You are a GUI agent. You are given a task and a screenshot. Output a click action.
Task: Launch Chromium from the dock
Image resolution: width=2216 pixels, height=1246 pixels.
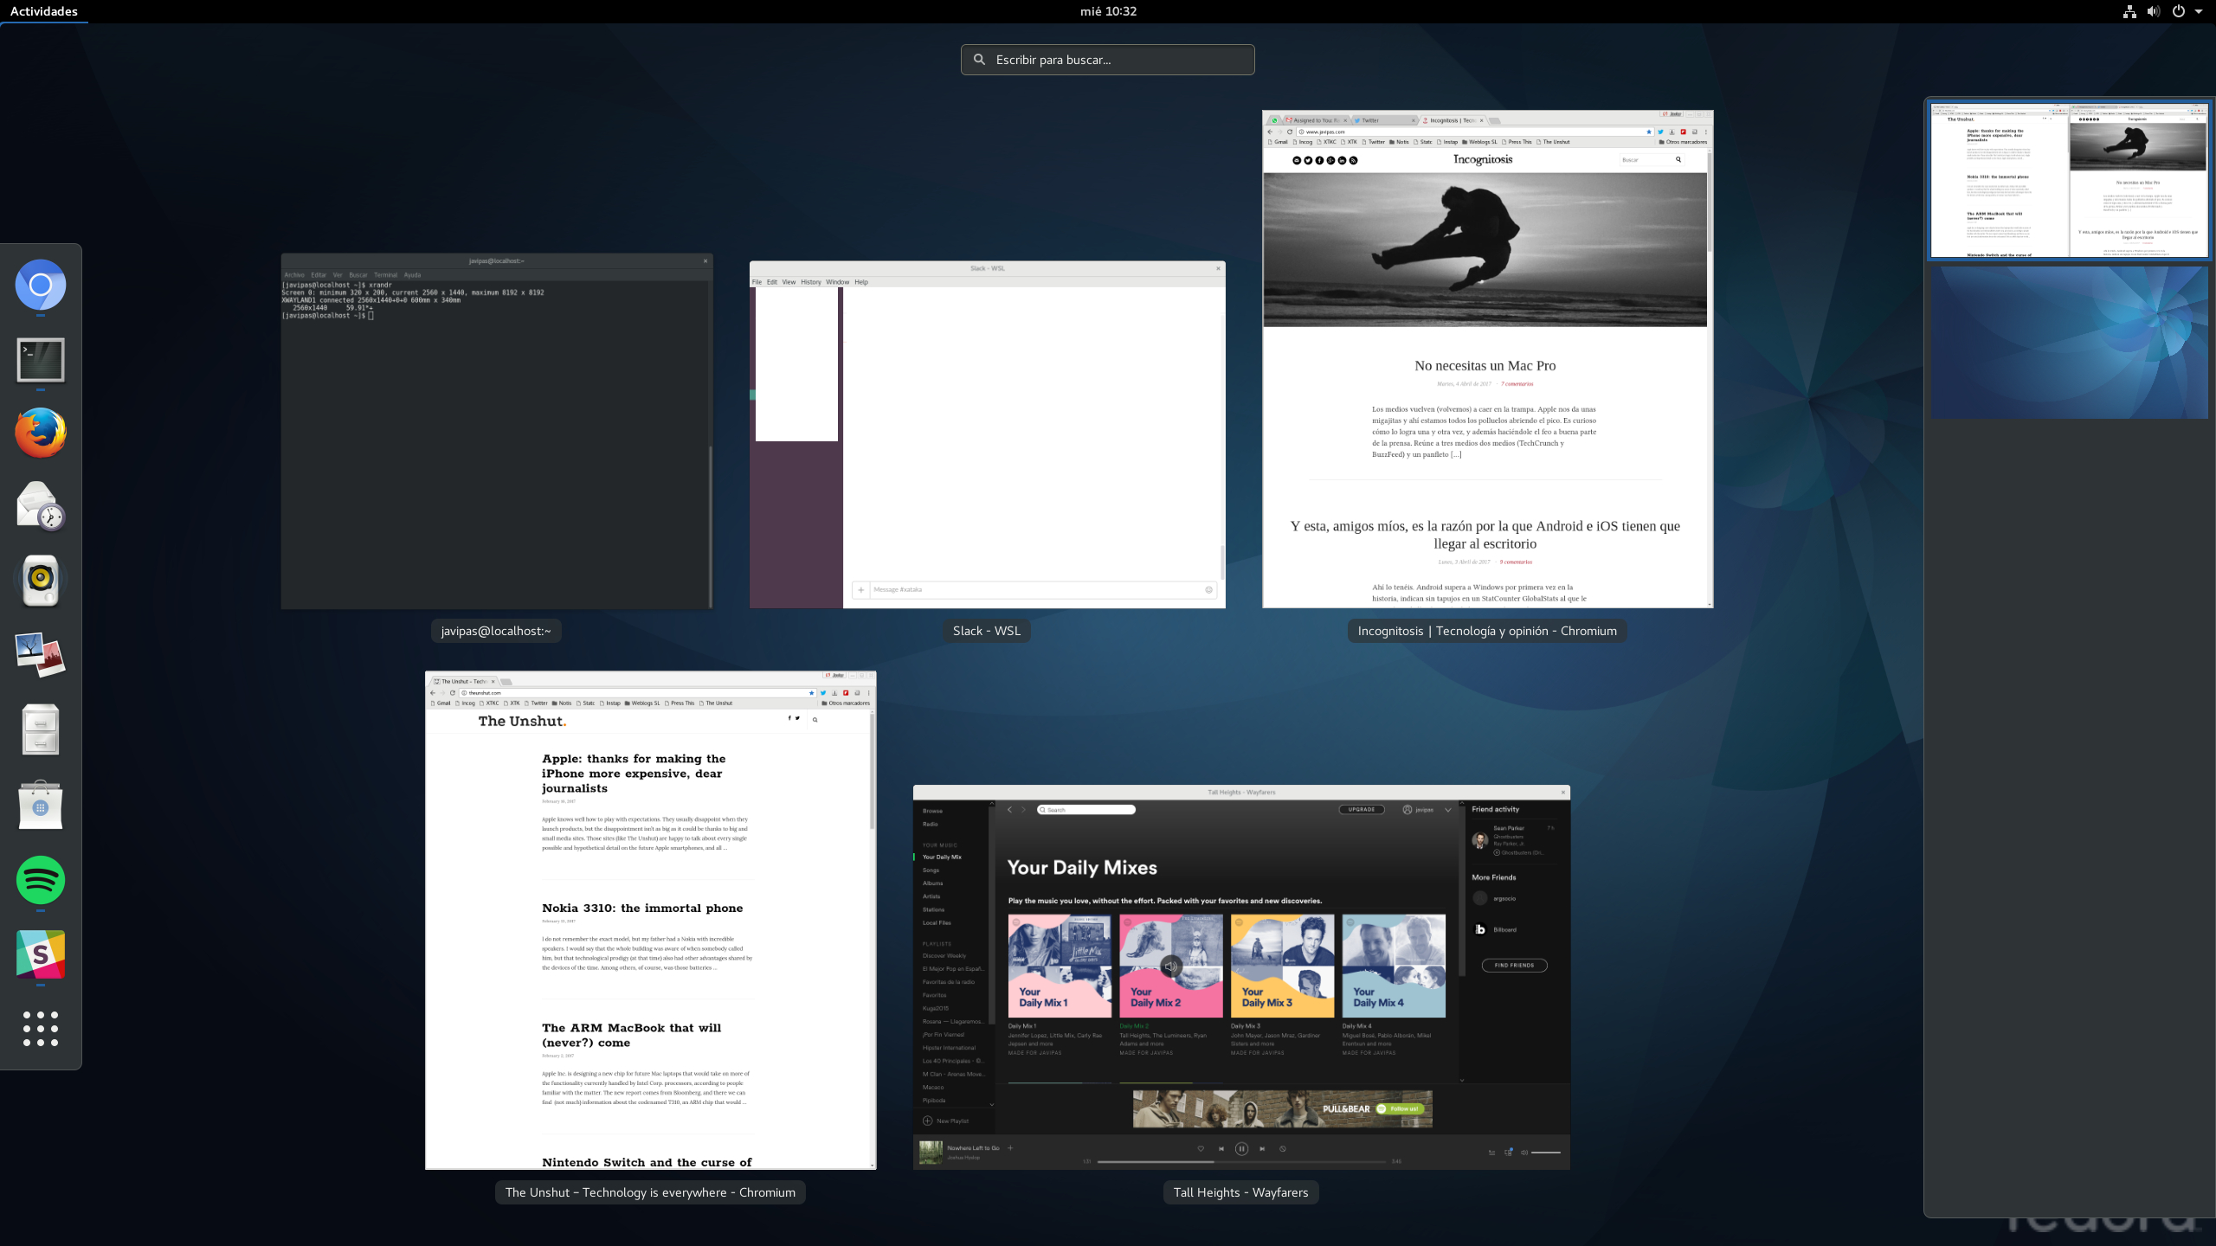41,285
